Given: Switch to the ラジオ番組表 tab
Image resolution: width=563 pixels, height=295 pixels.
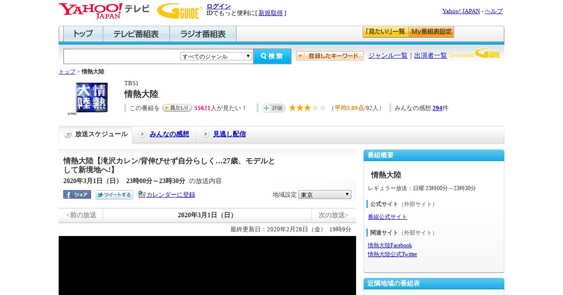Looking at the screenshot, I should (x=203, y=34).
